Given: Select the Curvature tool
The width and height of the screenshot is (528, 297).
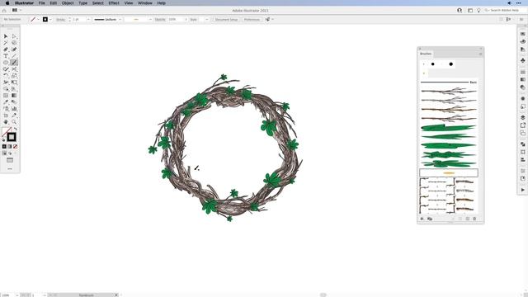Looking at the screenshot, I should 14,49.
